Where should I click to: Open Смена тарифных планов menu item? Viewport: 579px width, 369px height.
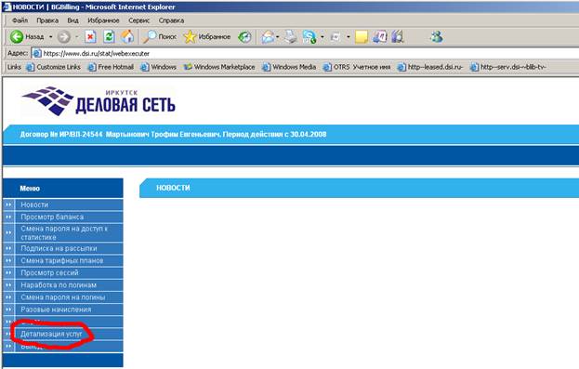[62, 260]
